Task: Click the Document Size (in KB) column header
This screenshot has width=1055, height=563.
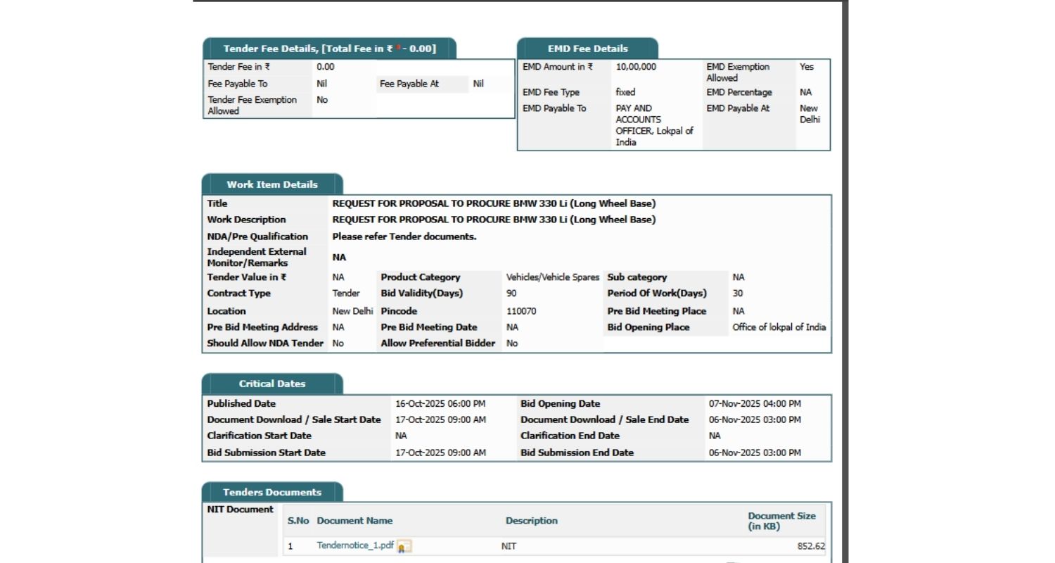Action: (781, 521)
